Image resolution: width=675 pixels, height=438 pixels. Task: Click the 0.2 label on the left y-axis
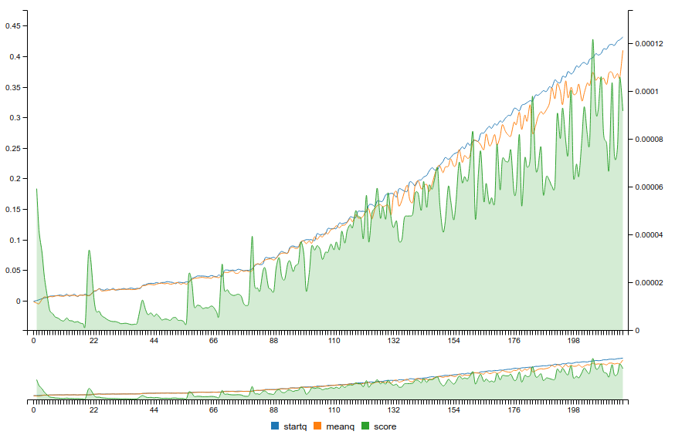coord(15,179)
